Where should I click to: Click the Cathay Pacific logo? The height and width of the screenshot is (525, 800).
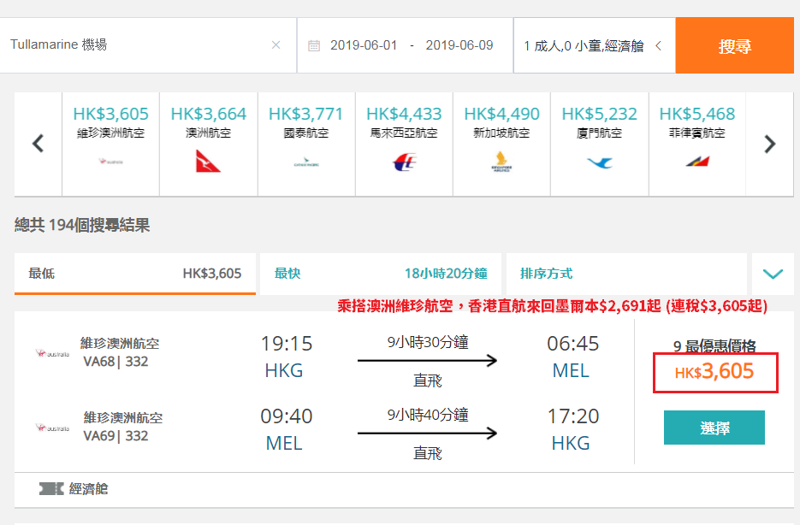pos(306,163)
